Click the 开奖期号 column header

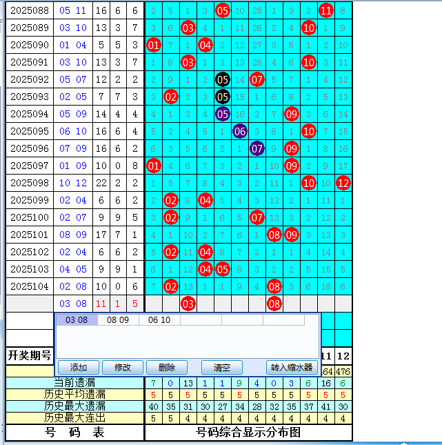click(x=30, y=355)
